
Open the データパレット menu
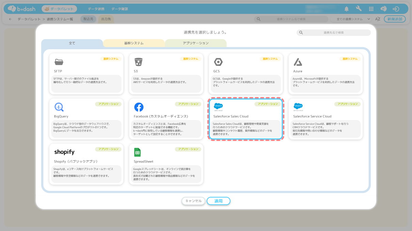(x=59, y=9)
